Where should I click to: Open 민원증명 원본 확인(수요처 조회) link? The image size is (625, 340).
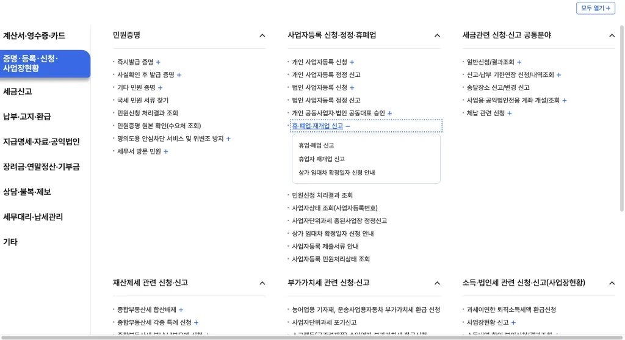[159, 126]
